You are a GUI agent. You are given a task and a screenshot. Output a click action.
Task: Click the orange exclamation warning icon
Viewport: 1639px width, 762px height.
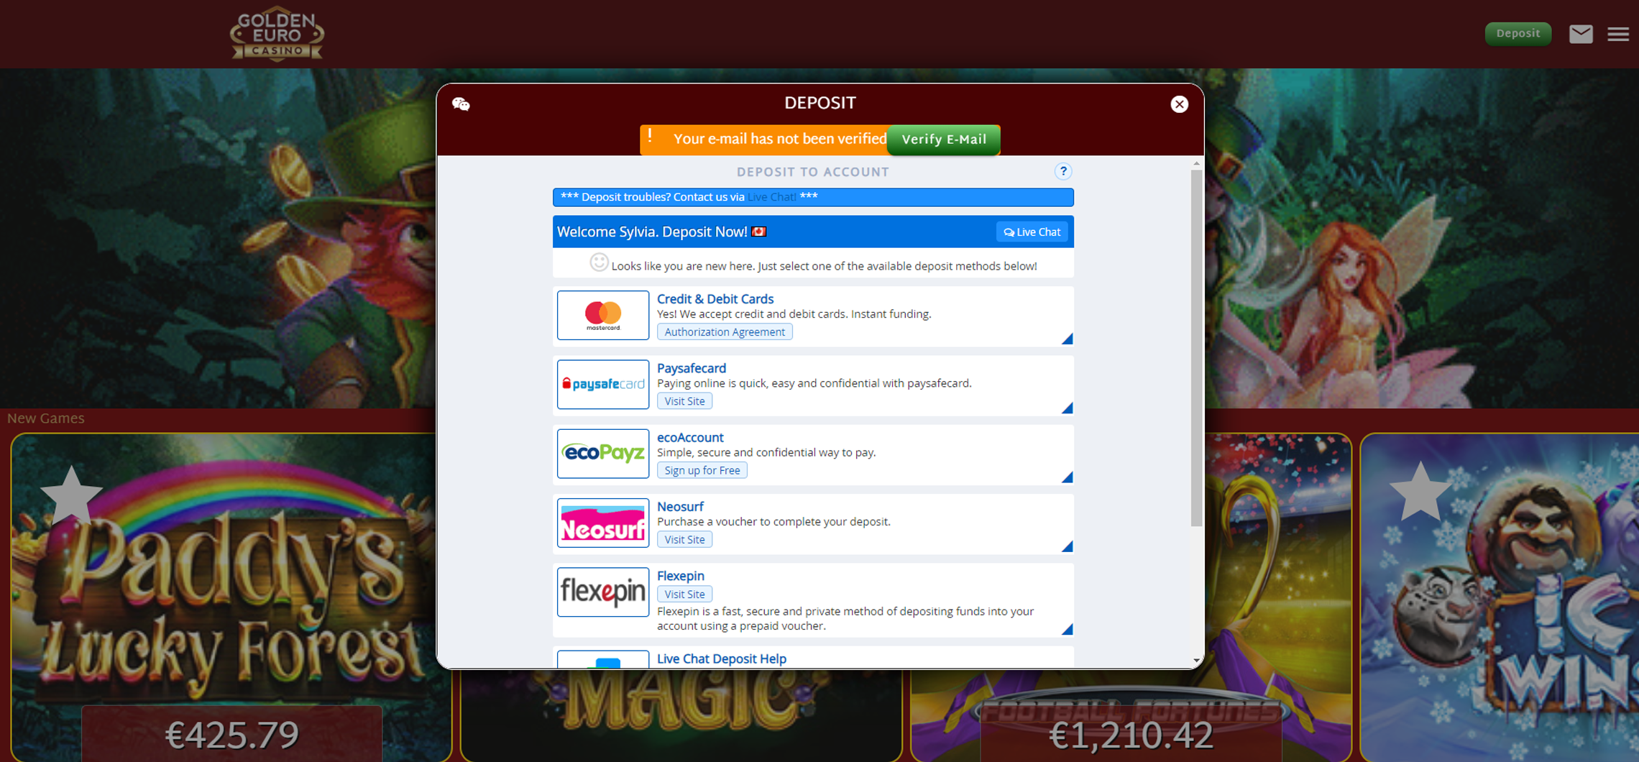[650, 135]
